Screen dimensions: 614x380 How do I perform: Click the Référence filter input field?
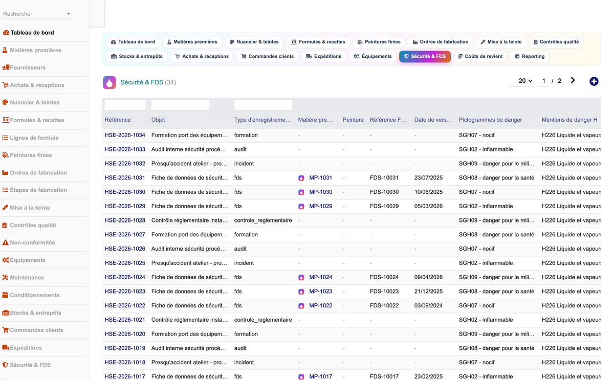[125, 105]
